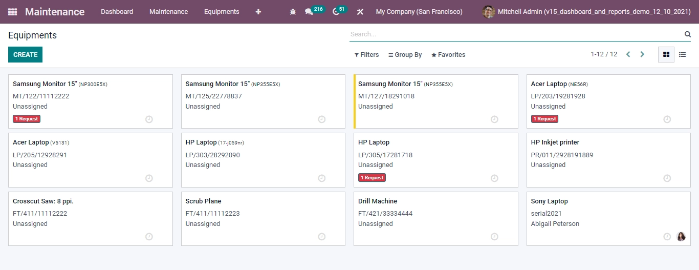Screen dimensions: 699x270
Task: Open activity clock on LP/303/28292090 card
Action: (x=322, y=178)
